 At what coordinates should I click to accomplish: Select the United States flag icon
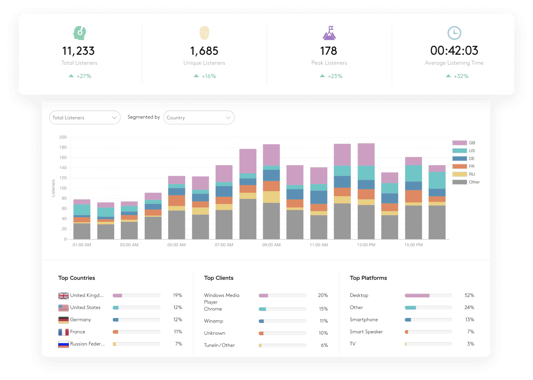coord(63,307)
